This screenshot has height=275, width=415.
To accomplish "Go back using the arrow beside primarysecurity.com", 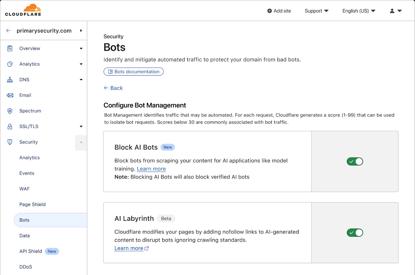I will (x=9, y=31).
